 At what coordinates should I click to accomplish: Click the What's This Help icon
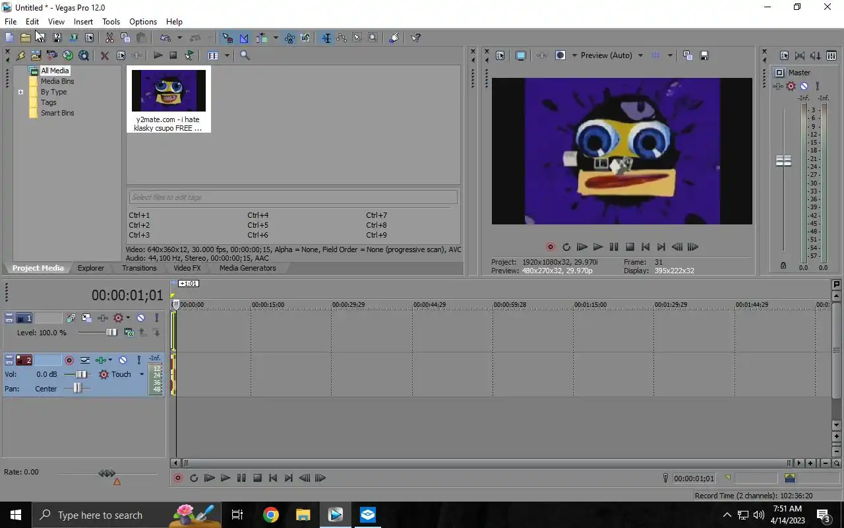pos(415,38)
